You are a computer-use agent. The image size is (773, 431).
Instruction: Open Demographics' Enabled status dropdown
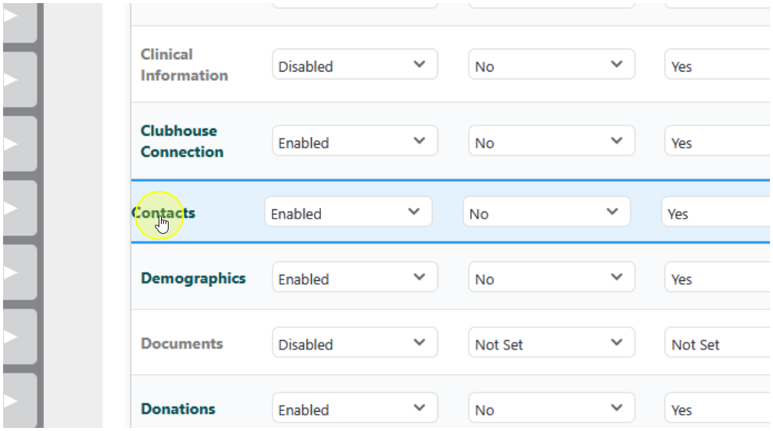tap(354, 279)
